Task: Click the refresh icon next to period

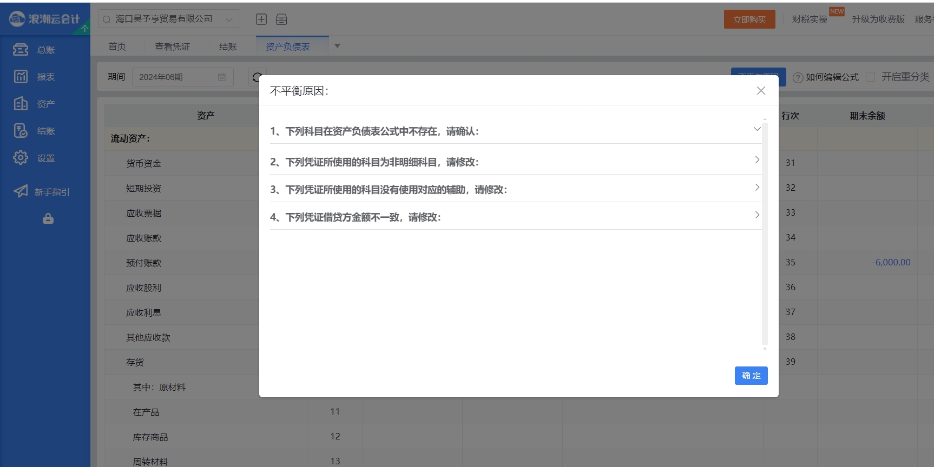Action: (256, 77)
